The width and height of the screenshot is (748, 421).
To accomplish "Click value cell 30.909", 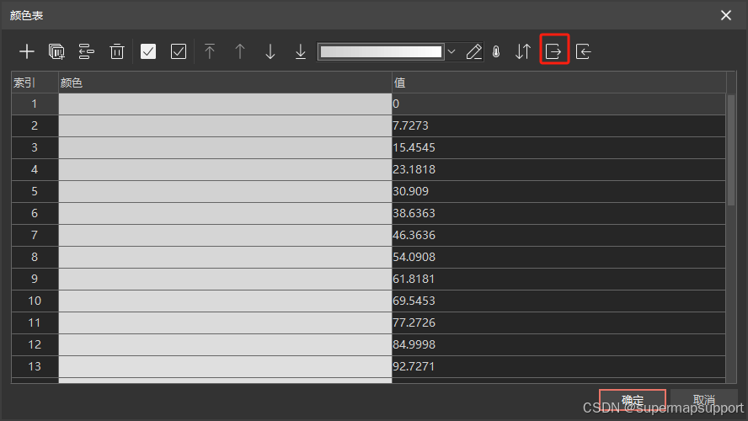I will pyautogui.click(x=558, y=192).
